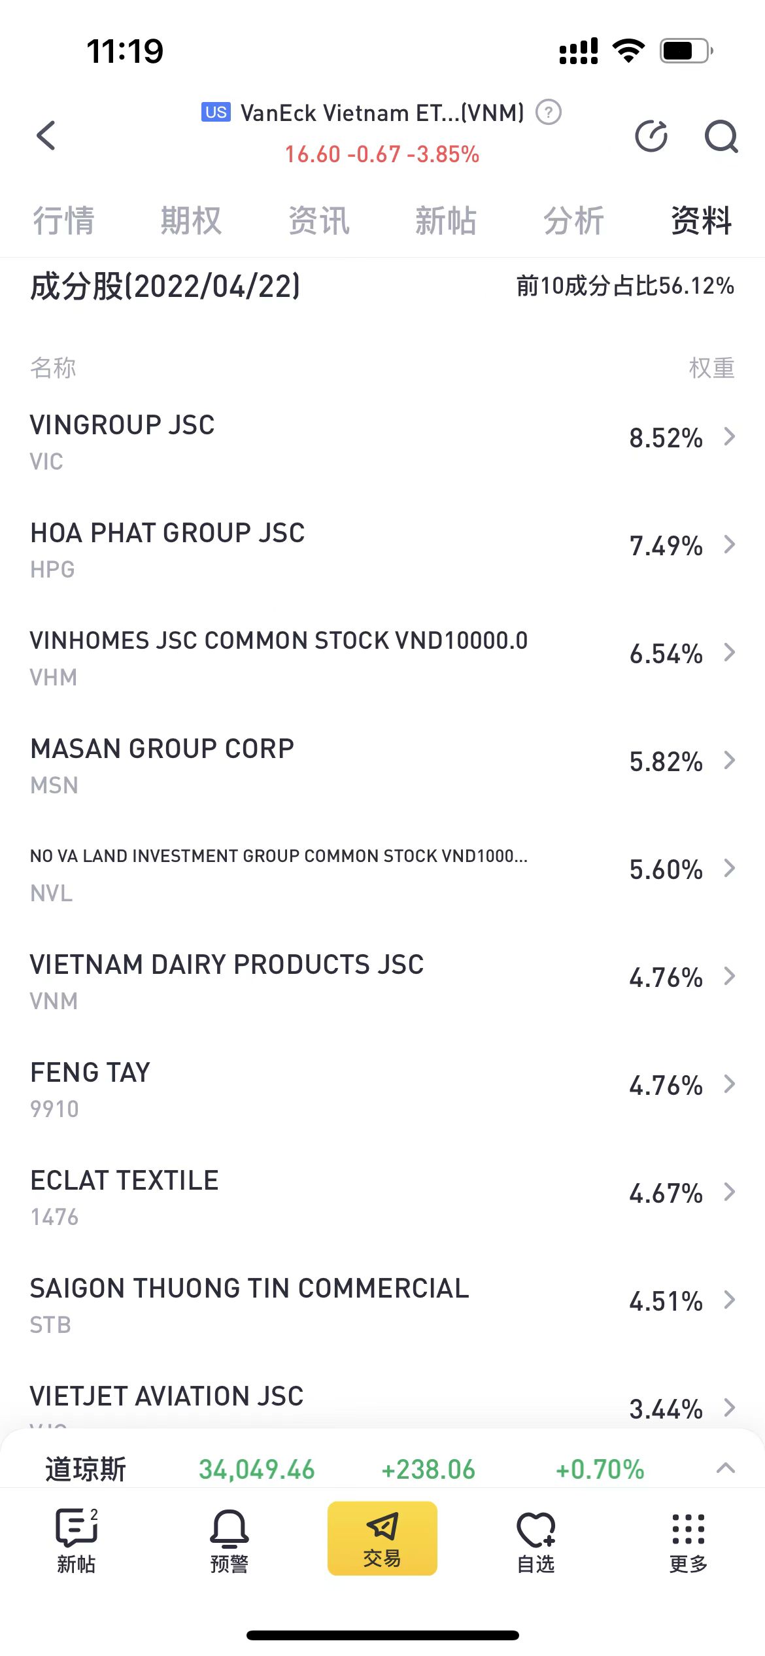Tap the back arrow icon
This screenshot has height=1656, width=765.
point(46,136)
